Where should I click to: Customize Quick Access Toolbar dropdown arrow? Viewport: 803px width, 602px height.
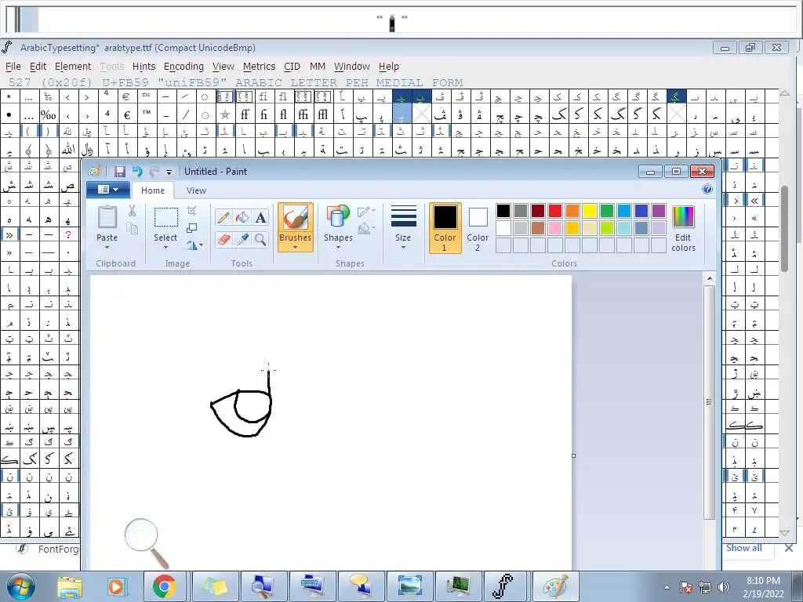point(169,172)
